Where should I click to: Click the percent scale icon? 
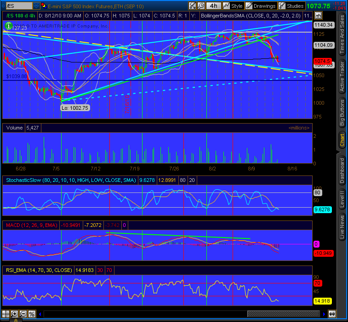pos(32,314)
